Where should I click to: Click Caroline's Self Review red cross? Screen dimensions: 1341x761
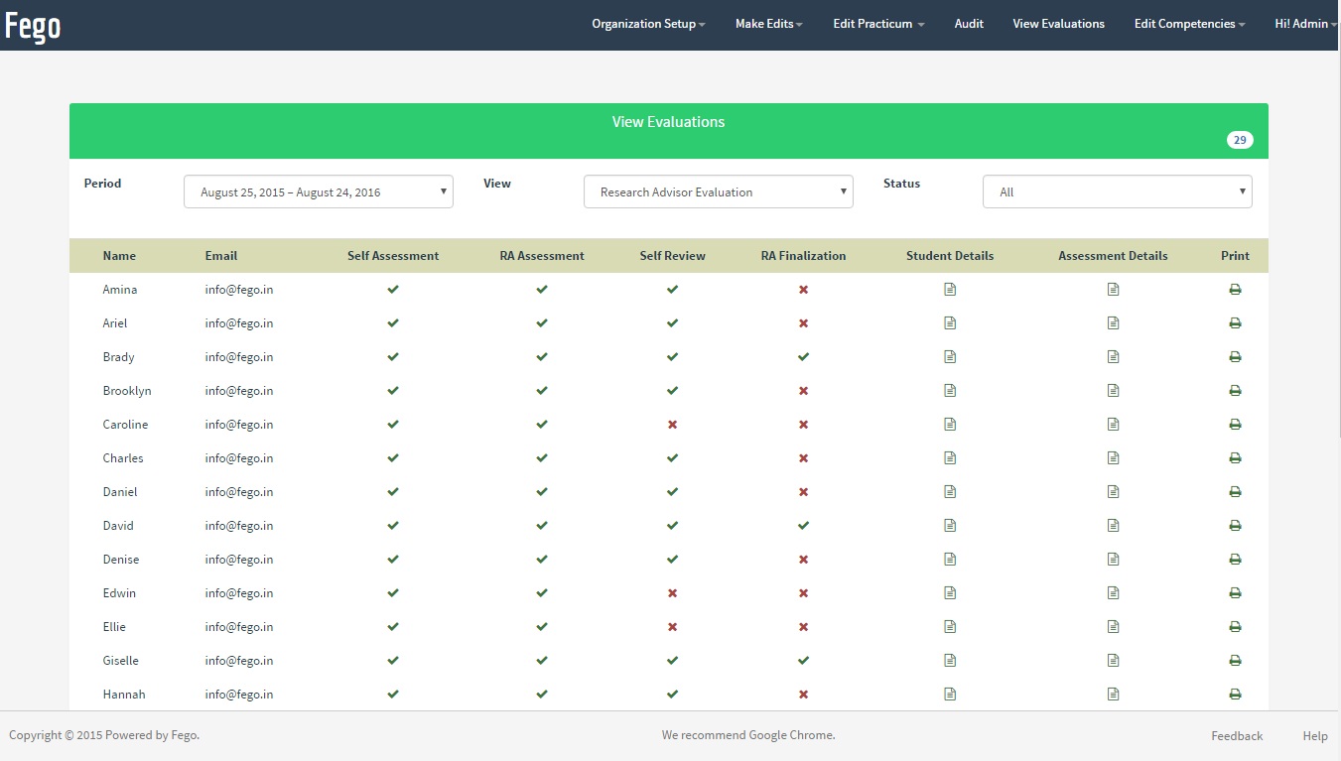click(672, 425)
